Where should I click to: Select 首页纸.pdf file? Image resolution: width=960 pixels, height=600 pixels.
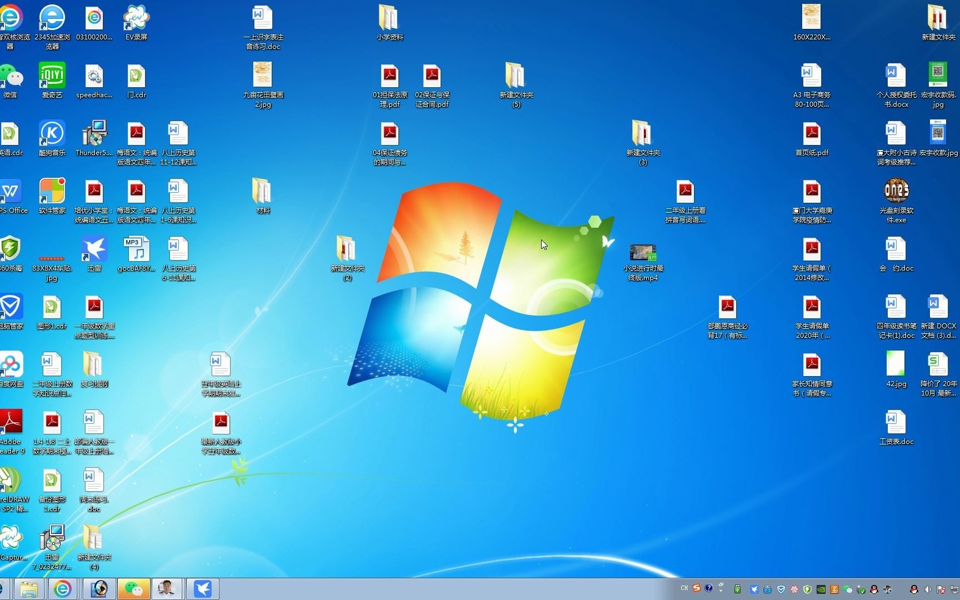tap(812, 138)
